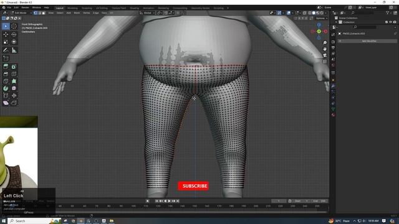The width and height of the screenshot is (399, 224).
Task: Enable vertex select mode
Action: [36, 12]
